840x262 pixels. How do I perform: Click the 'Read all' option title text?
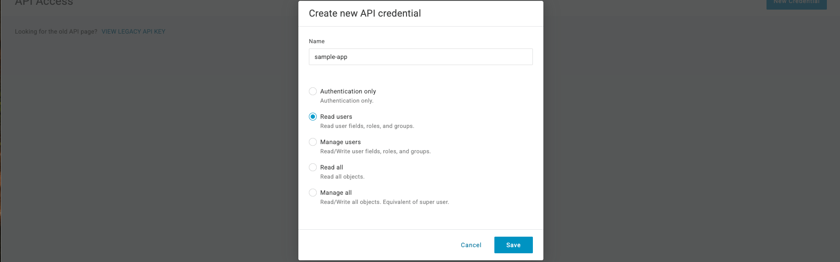(x=332, y=167)
